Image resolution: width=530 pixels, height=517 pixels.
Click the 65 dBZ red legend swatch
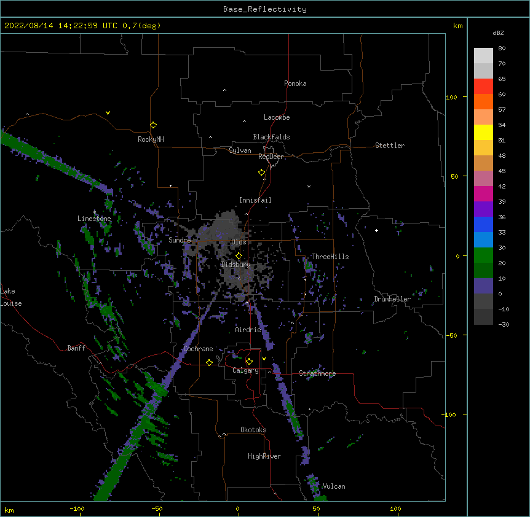click(483, 87)
